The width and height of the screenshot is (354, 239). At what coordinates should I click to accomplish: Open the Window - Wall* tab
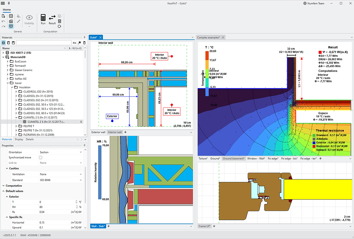coord(256,158)
